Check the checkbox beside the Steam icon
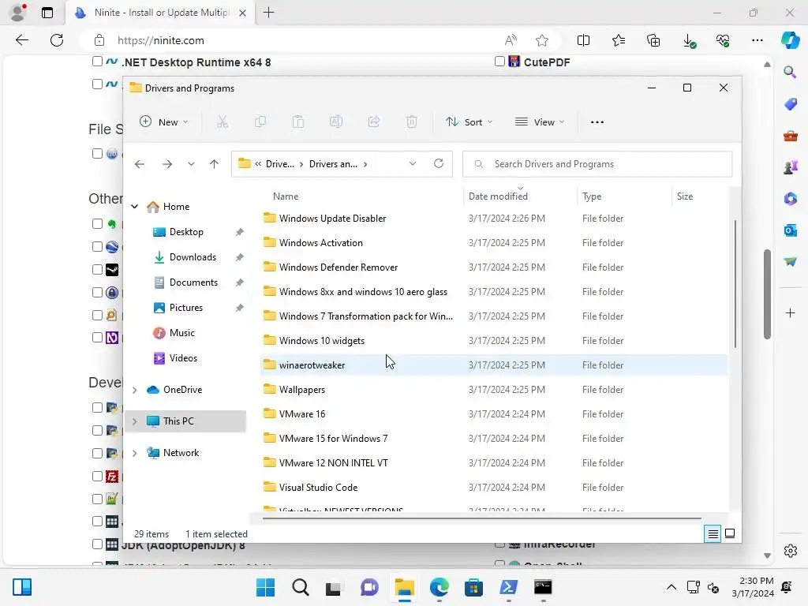 (97, 270)
